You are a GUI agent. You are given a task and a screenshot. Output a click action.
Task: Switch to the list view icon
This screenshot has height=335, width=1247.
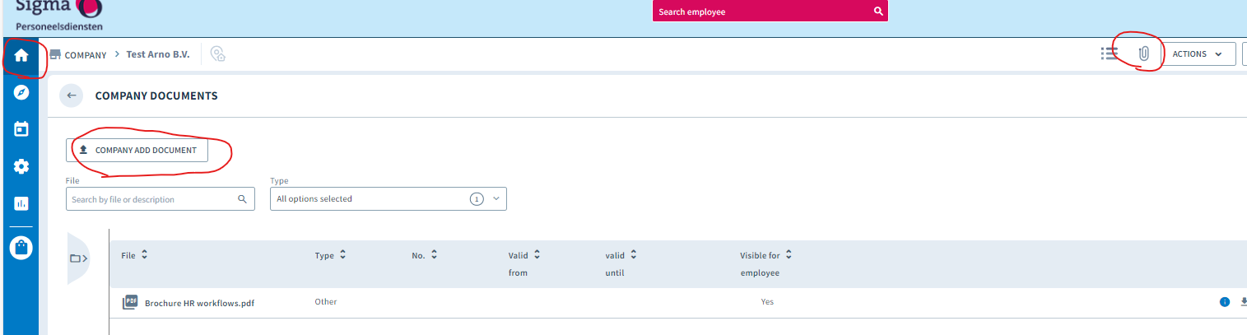pyautogui.click(x=1109, y=54)
